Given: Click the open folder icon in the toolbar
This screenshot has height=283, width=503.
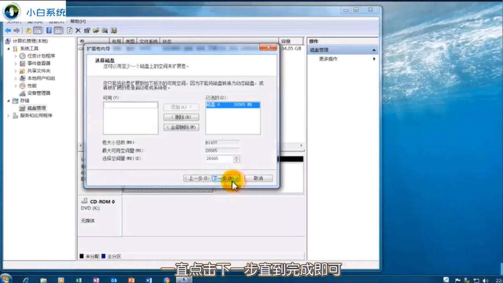Looking at the screenshot, I should [96, 30].
